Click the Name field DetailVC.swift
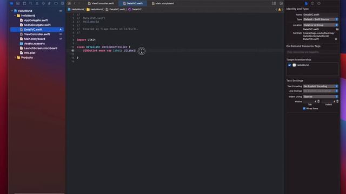346x194 pixels. pyautogui.click(x=321, y=15)
